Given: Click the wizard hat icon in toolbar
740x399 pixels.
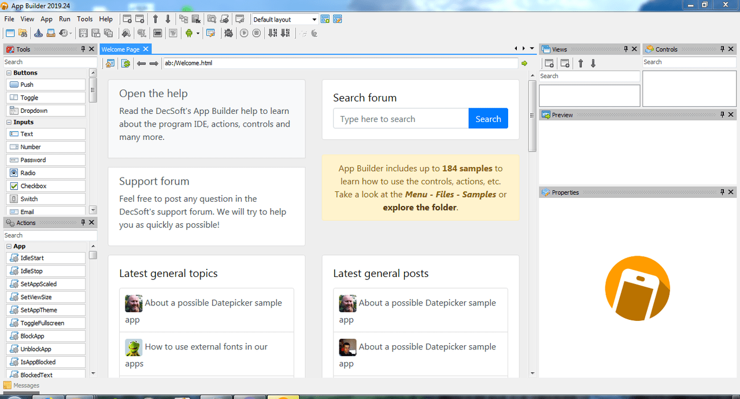Looking at the screenshot, I should coord(38,33).
